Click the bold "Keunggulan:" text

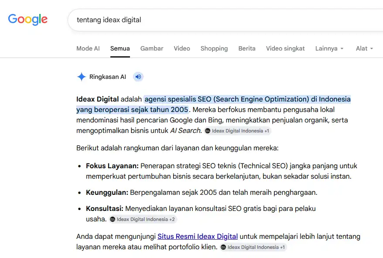point(107,193)
